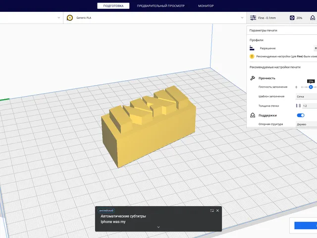The width and height of the screenshot is (317, 238).
Task: Expand the Generic PLA material dropdown
Action: [x=242, y=18]
